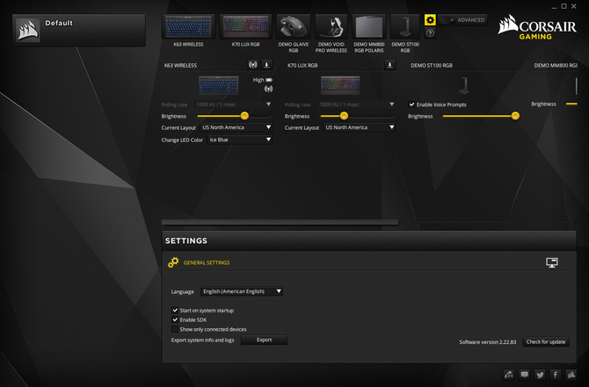Adjust the K70 LUX RGB Brightness slider
The height and width of the screenshot is (387, 589).
344,116
